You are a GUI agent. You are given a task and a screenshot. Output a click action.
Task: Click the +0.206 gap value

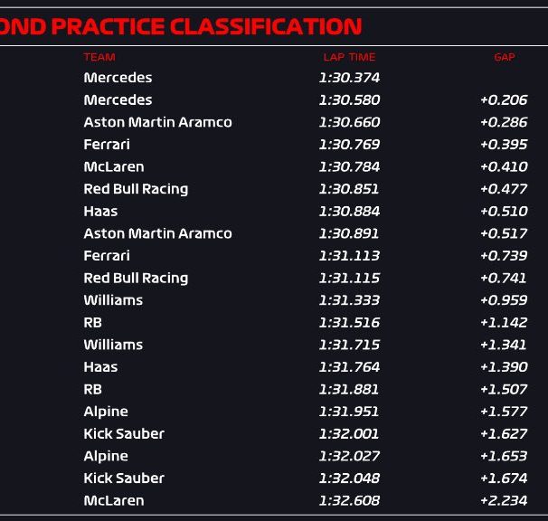[x=504, y=100]
